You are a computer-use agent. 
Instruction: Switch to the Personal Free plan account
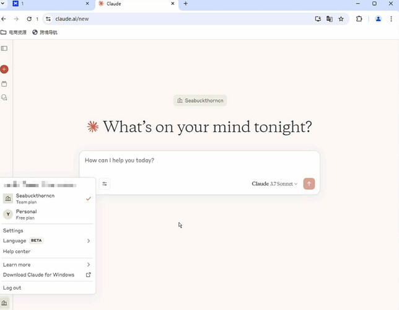coord(47,215)
